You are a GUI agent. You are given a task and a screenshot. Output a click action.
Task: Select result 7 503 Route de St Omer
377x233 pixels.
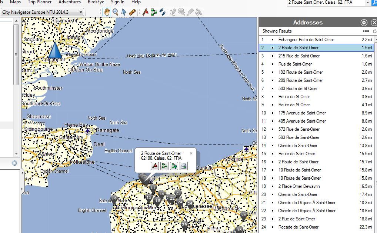tap(317, 89)
